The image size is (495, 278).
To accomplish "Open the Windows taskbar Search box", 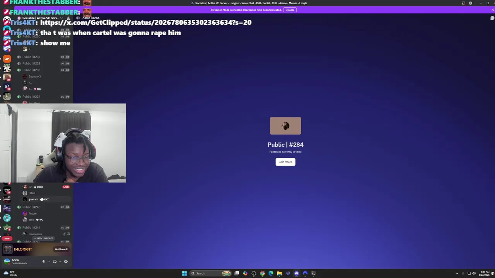I will pos(211,273).
